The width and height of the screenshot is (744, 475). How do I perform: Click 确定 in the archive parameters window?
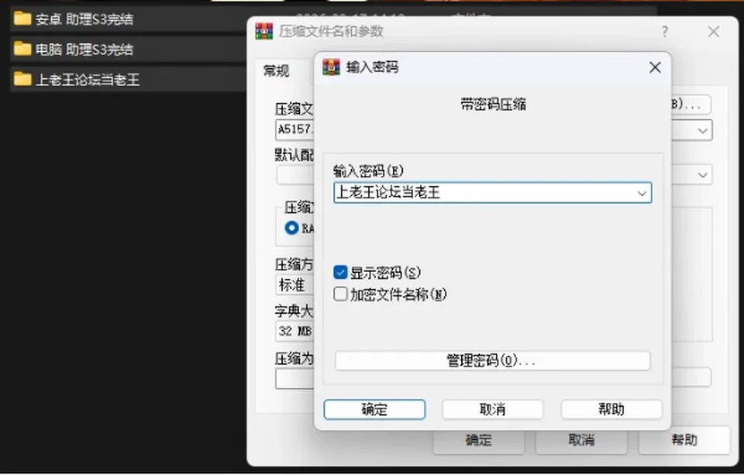[x=478, y=440]
